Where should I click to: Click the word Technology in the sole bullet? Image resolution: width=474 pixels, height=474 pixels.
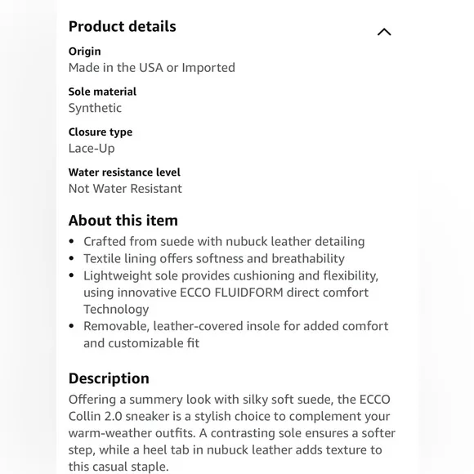[116, 310]
